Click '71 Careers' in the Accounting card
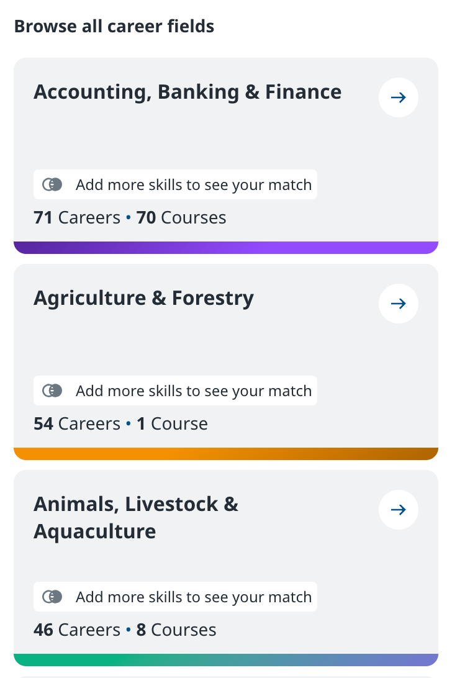Screen dimensions: 452x678 tap(77, 218)
